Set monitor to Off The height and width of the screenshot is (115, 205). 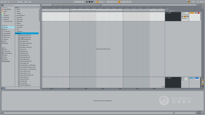point(188,17)
